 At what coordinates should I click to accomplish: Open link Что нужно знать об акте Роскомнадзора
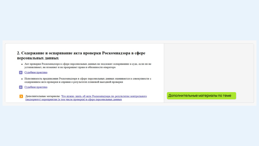coord(86,98)
